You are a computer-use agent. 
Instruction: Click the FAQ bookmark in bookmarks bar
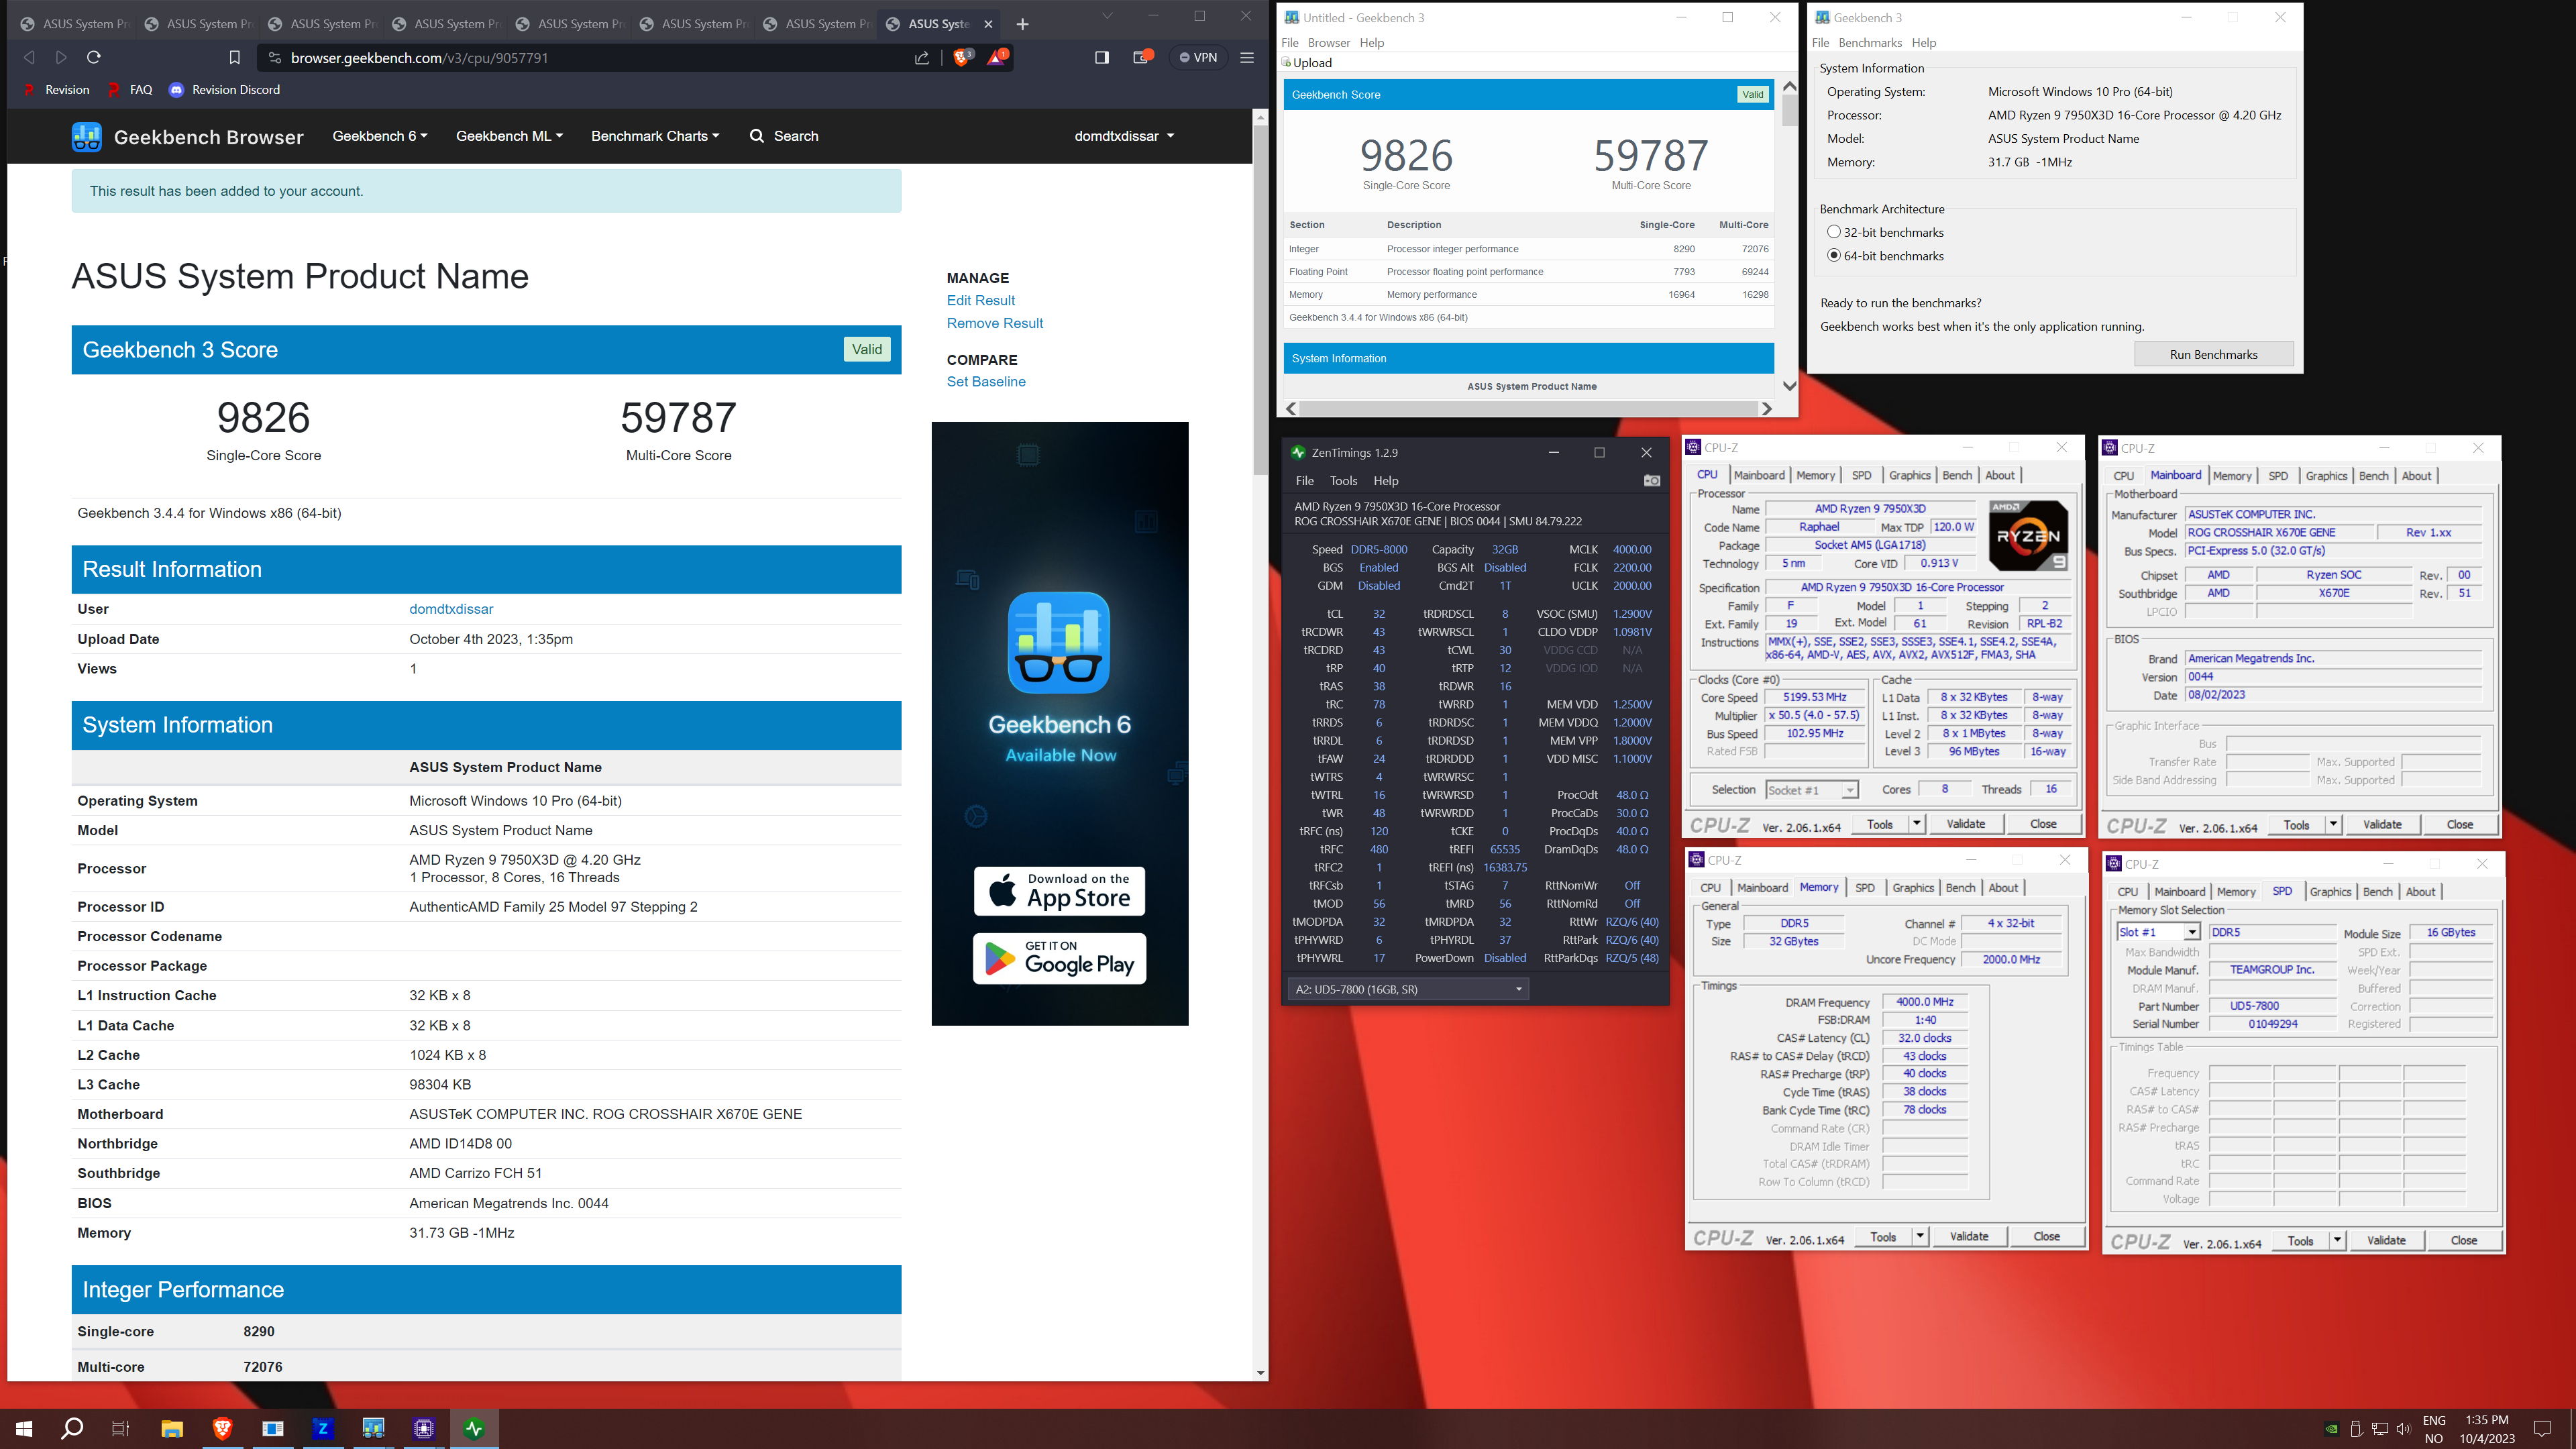click(130, 90)
